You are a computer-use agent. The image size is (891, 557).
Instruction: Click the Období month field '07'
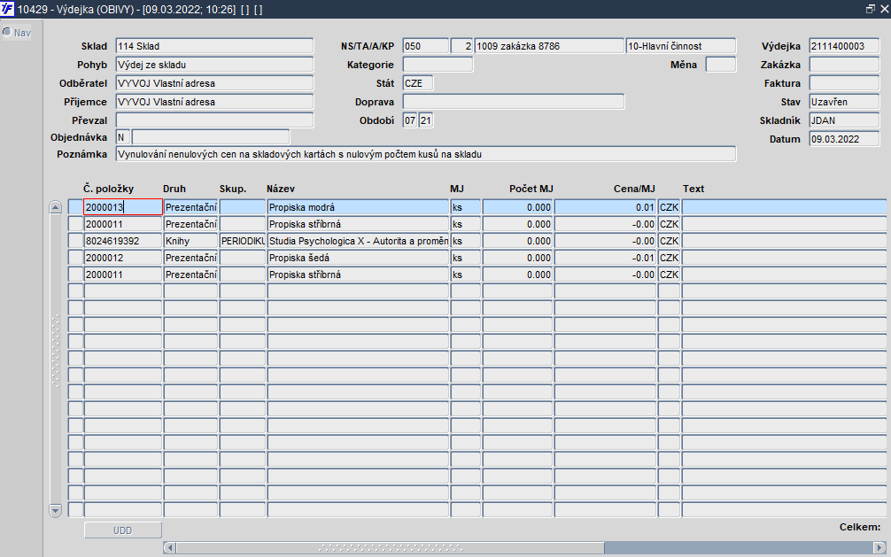pyautogui.click(x=410, y=120)
